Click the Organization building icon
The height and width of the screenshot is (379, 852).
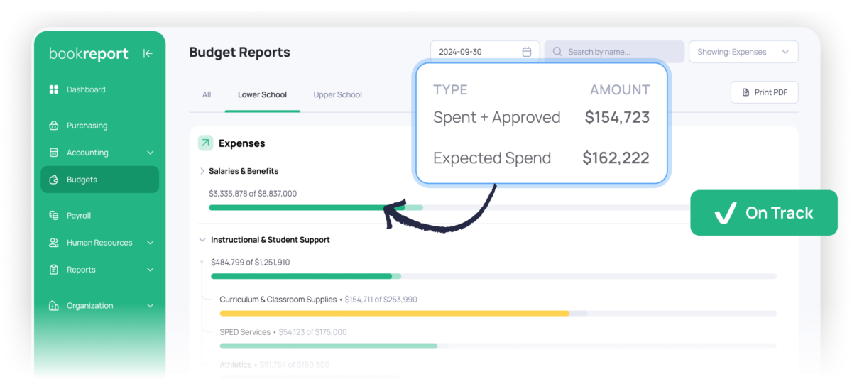tap(53, 306)
